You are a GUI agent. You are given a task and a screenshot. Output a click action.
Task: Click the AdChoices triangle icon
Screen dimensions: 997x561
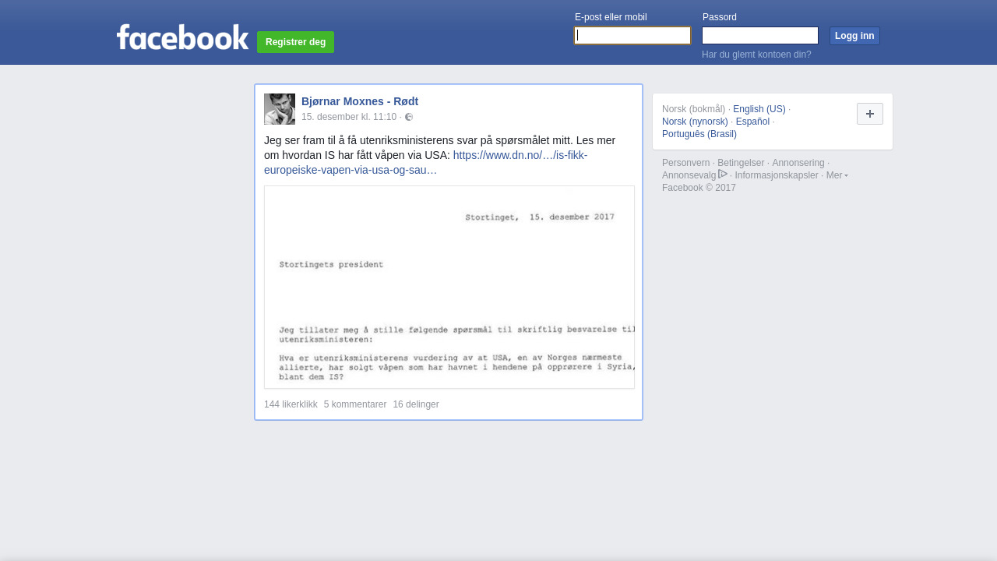coord(723,174)
